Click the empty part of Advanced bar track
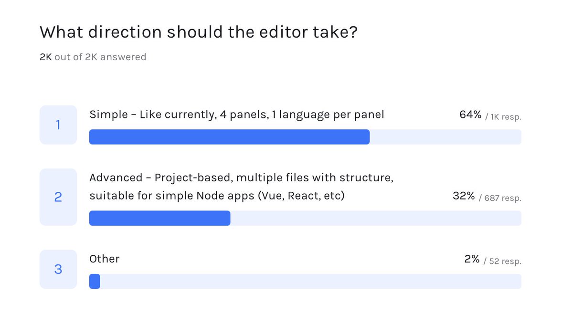Viewport: 573px width, 334px height. click(376, 218)
